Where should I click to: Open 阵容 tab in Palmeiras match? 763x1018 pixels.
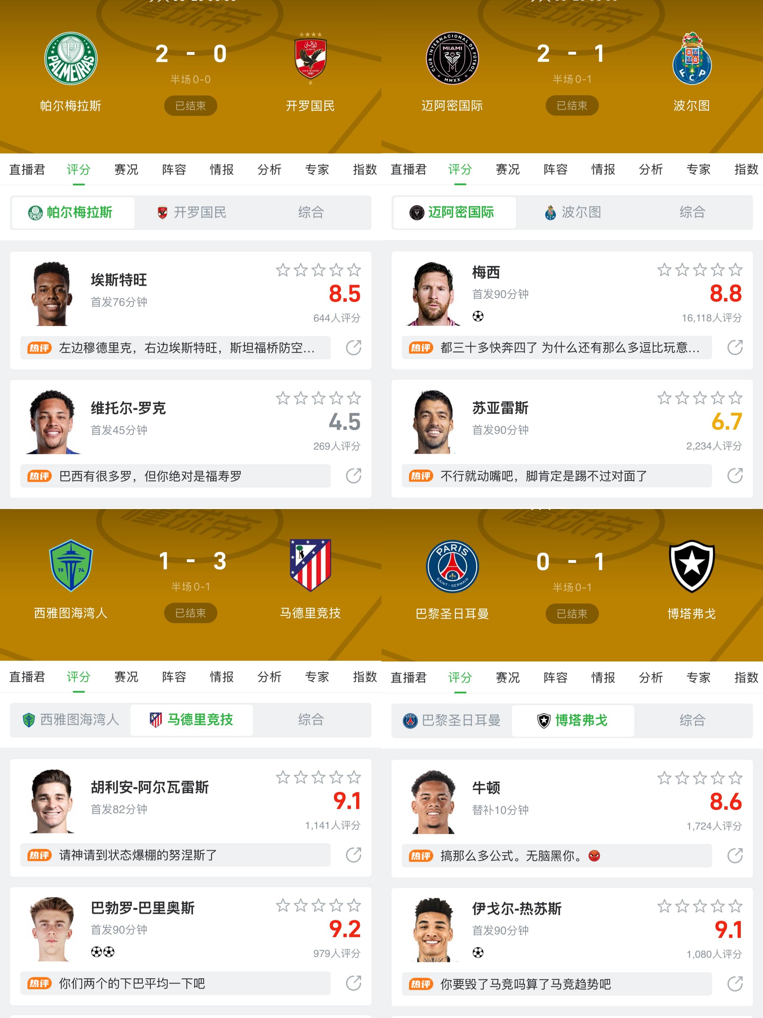tap(174, 169)
